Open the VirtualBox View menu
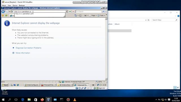The image size is (181, 102). (9, 5)
